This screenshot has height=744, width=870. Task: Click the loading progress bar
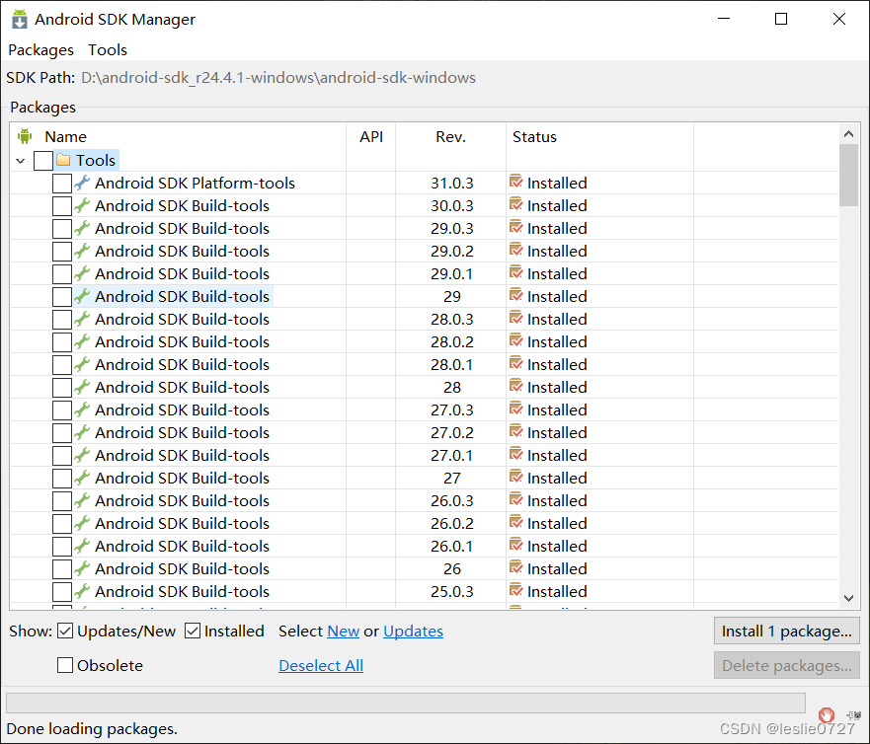pyautogui.click(x=406, y=703)
